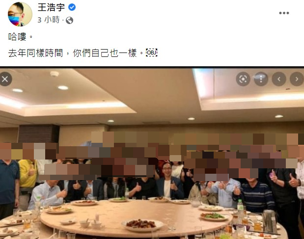The height and width of the screenshot is (239, 304).
Task: Open the photo viewer more options menu
Action: point(261,79)
